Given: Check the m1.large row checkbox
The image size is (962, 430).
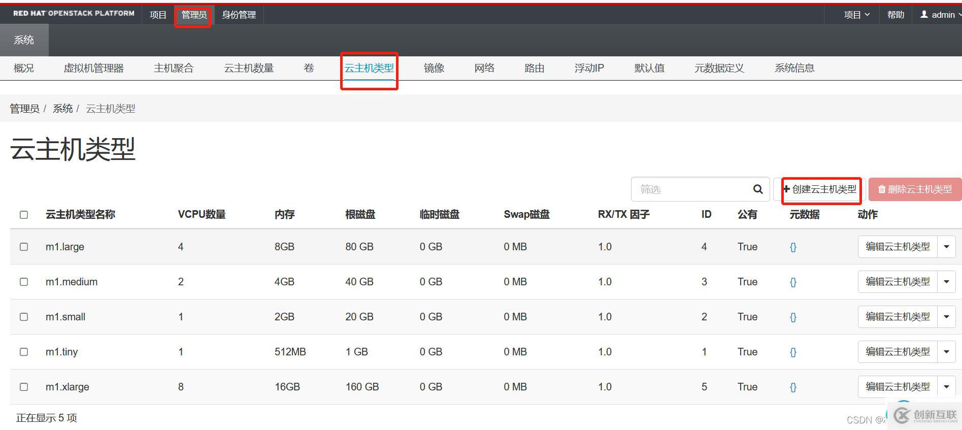Looking at the screenshot, I should pos(24,247).
